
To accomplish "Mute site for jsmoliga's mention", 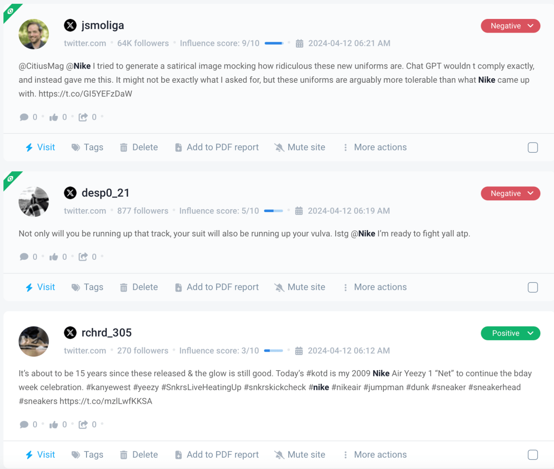I will [300, 147].
